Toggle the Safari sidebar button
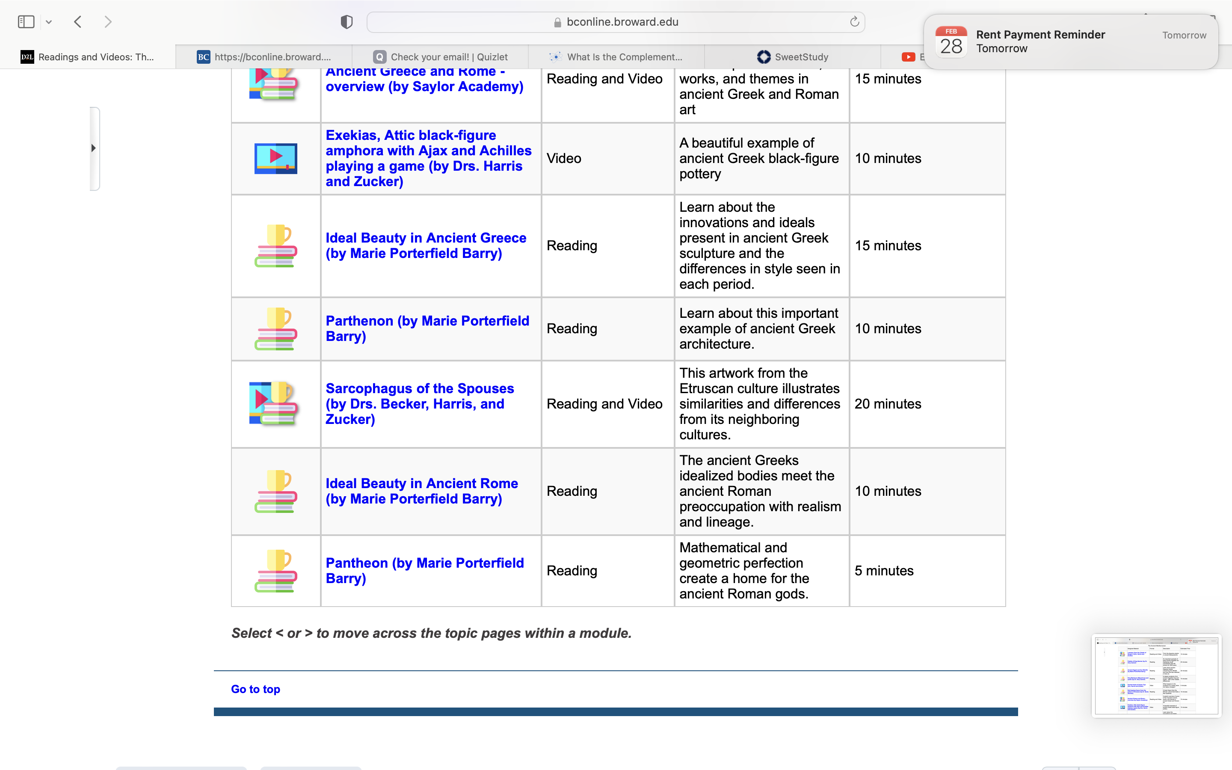Screen dimensions: 1232x770 pyautogui.click(x=26, y=22)
